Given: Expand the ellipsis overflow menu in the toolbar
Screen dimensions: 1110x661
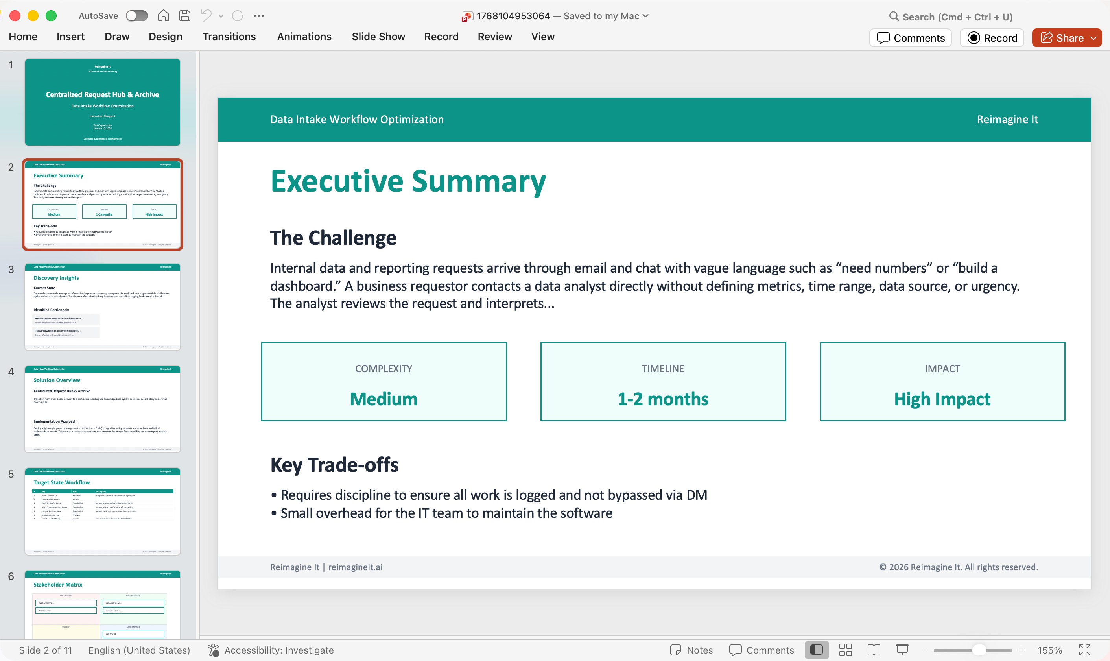Looking at the screenshot, I should [258, 16].
